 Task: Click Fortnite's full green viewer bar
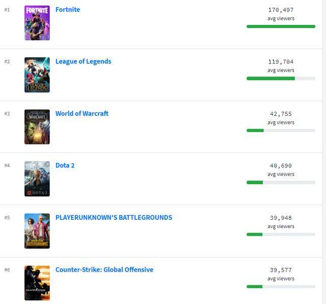(x=281, y=27)
